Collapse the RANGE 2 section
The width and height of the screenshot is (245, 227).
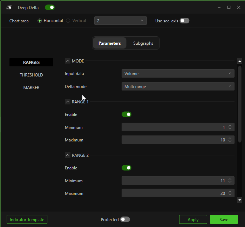coord(68,155)
